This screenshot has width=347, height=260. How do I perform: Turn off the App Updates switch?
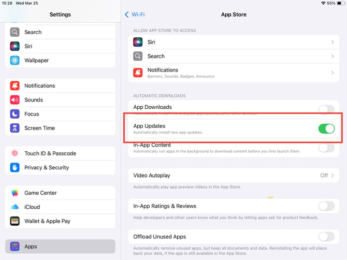click(x=326, y=128)
